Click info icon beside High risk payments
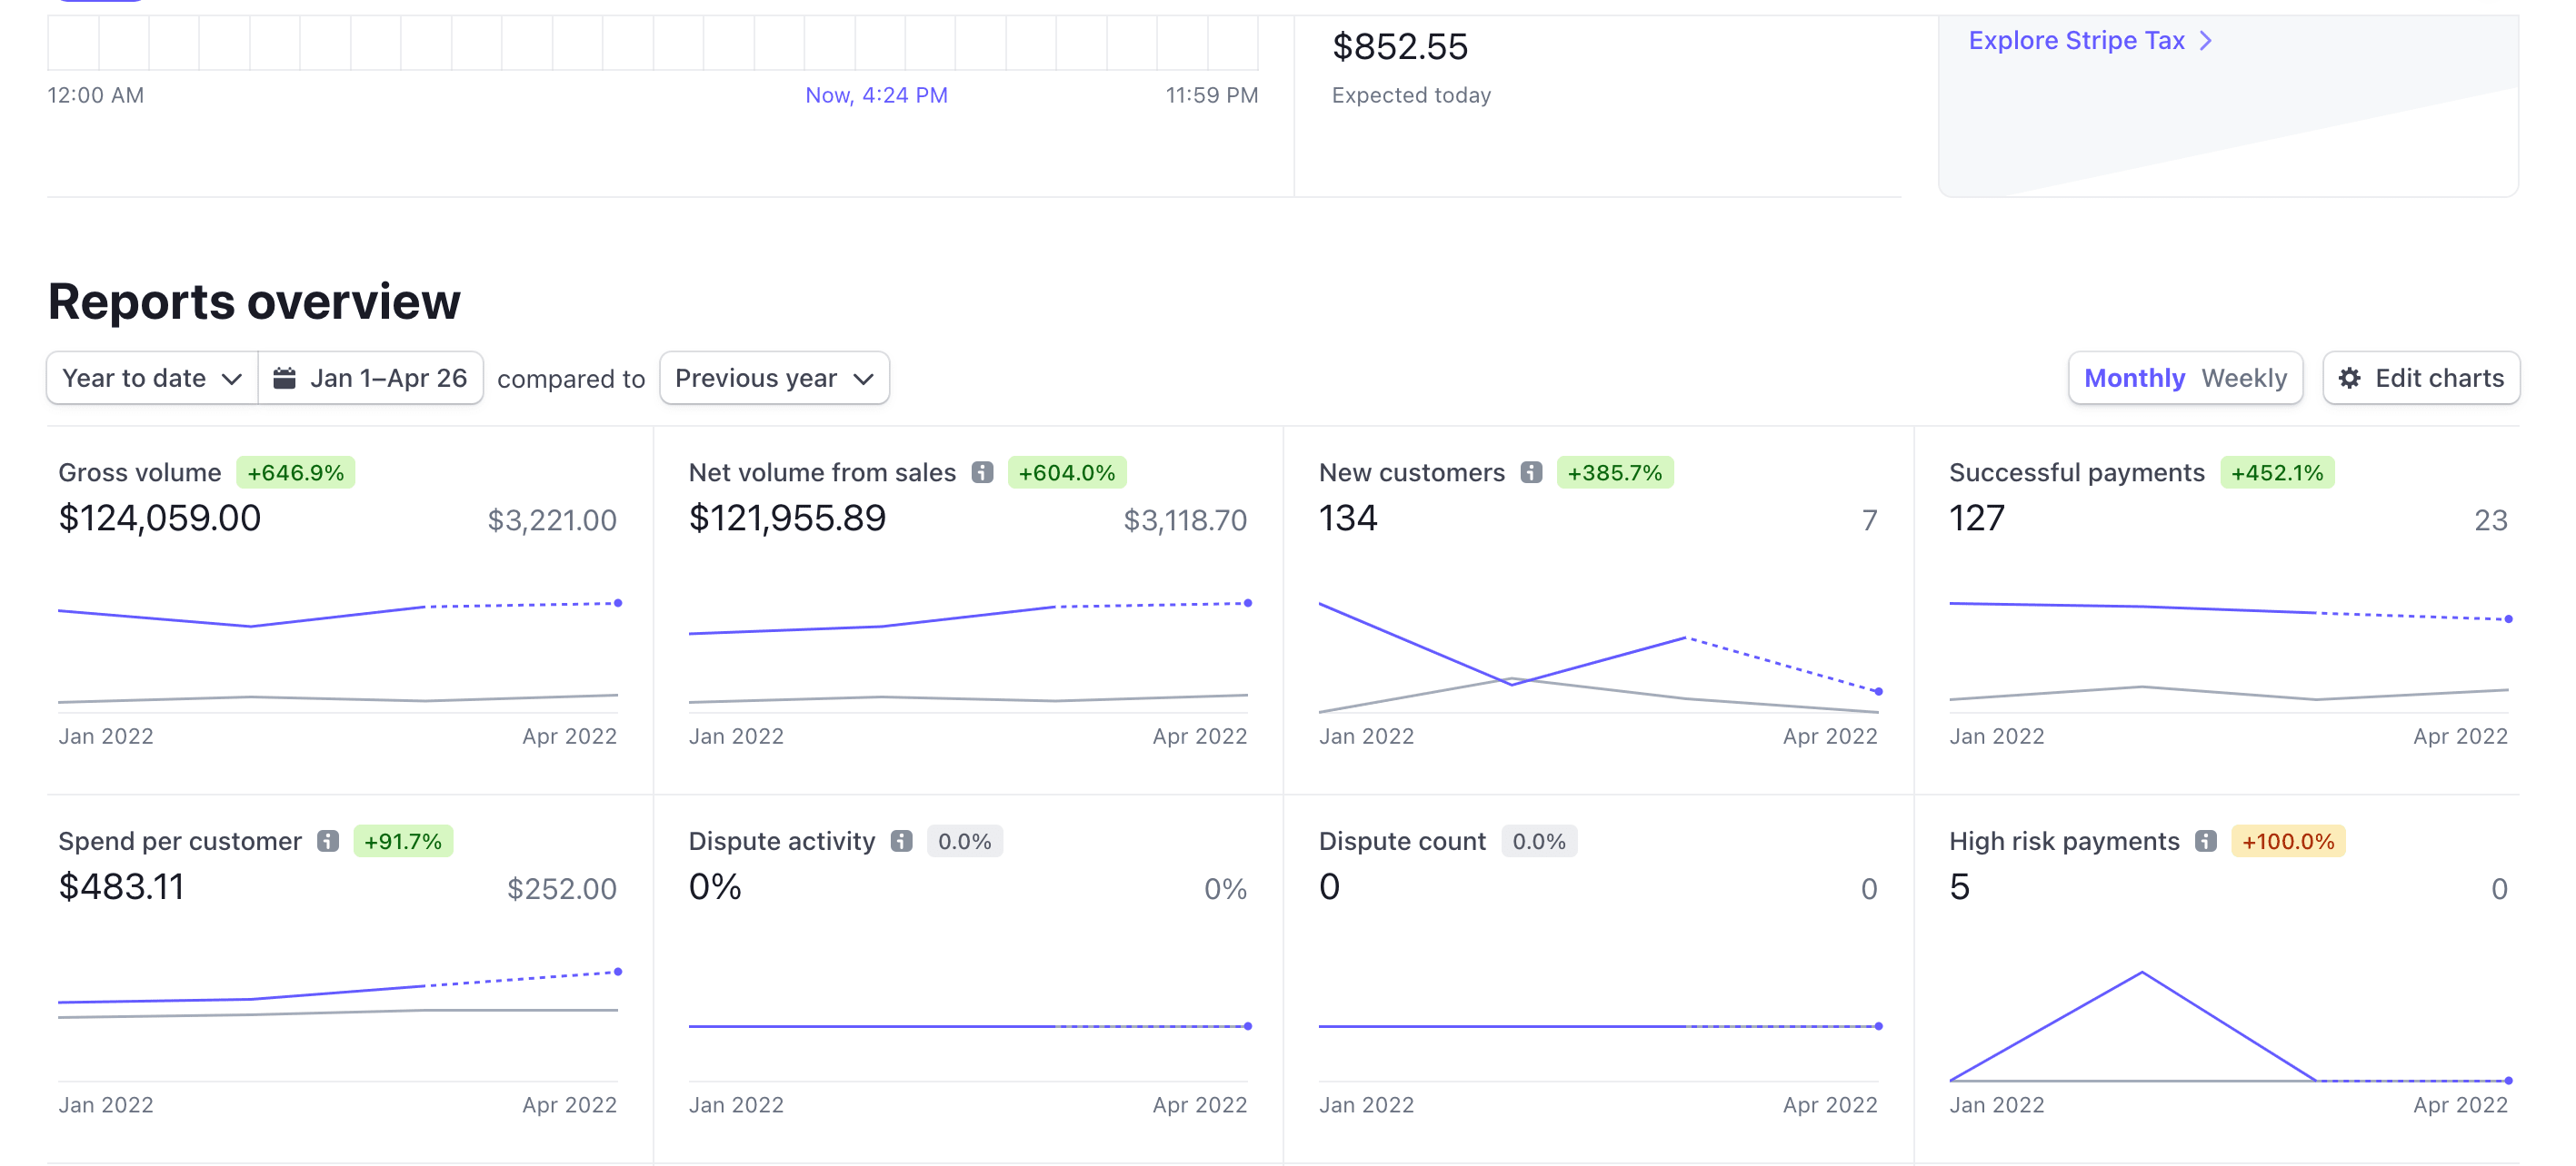 [2205, 841]
